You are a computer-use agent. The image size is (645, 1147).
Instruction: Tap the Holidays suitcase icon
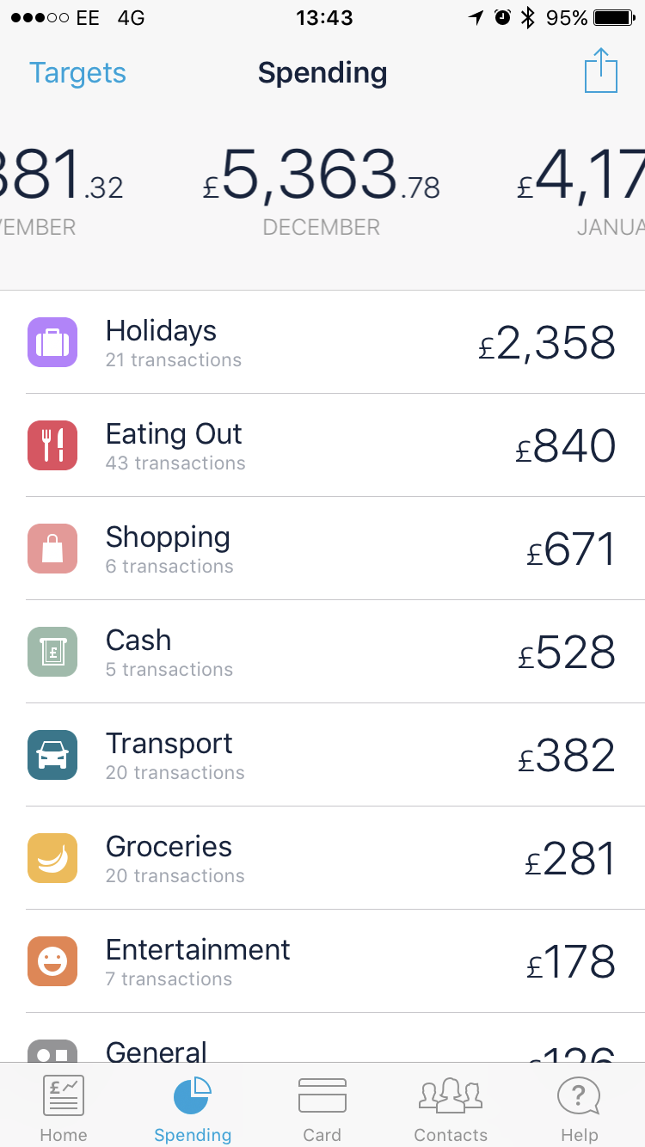[x=52, y=342]
